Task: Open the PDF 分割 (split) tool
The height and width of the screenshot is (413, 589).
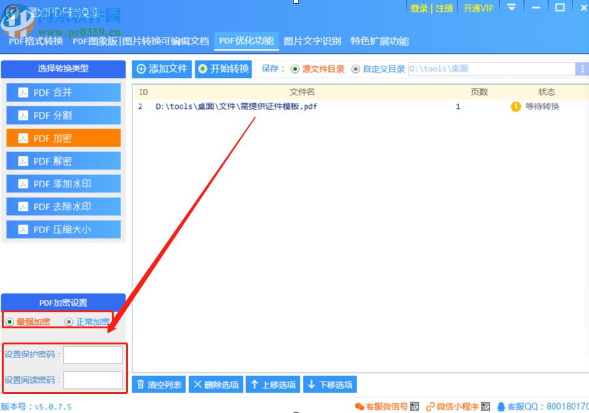Action: pos(63,115)
